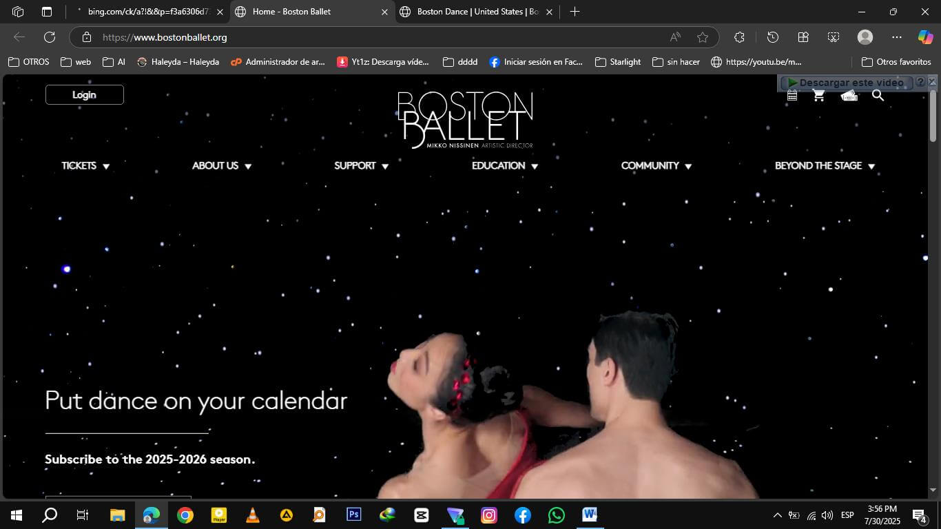Screen dimensions: 941x529
Task: Click the Boston Ballet logo
Action: coord(466,119)
